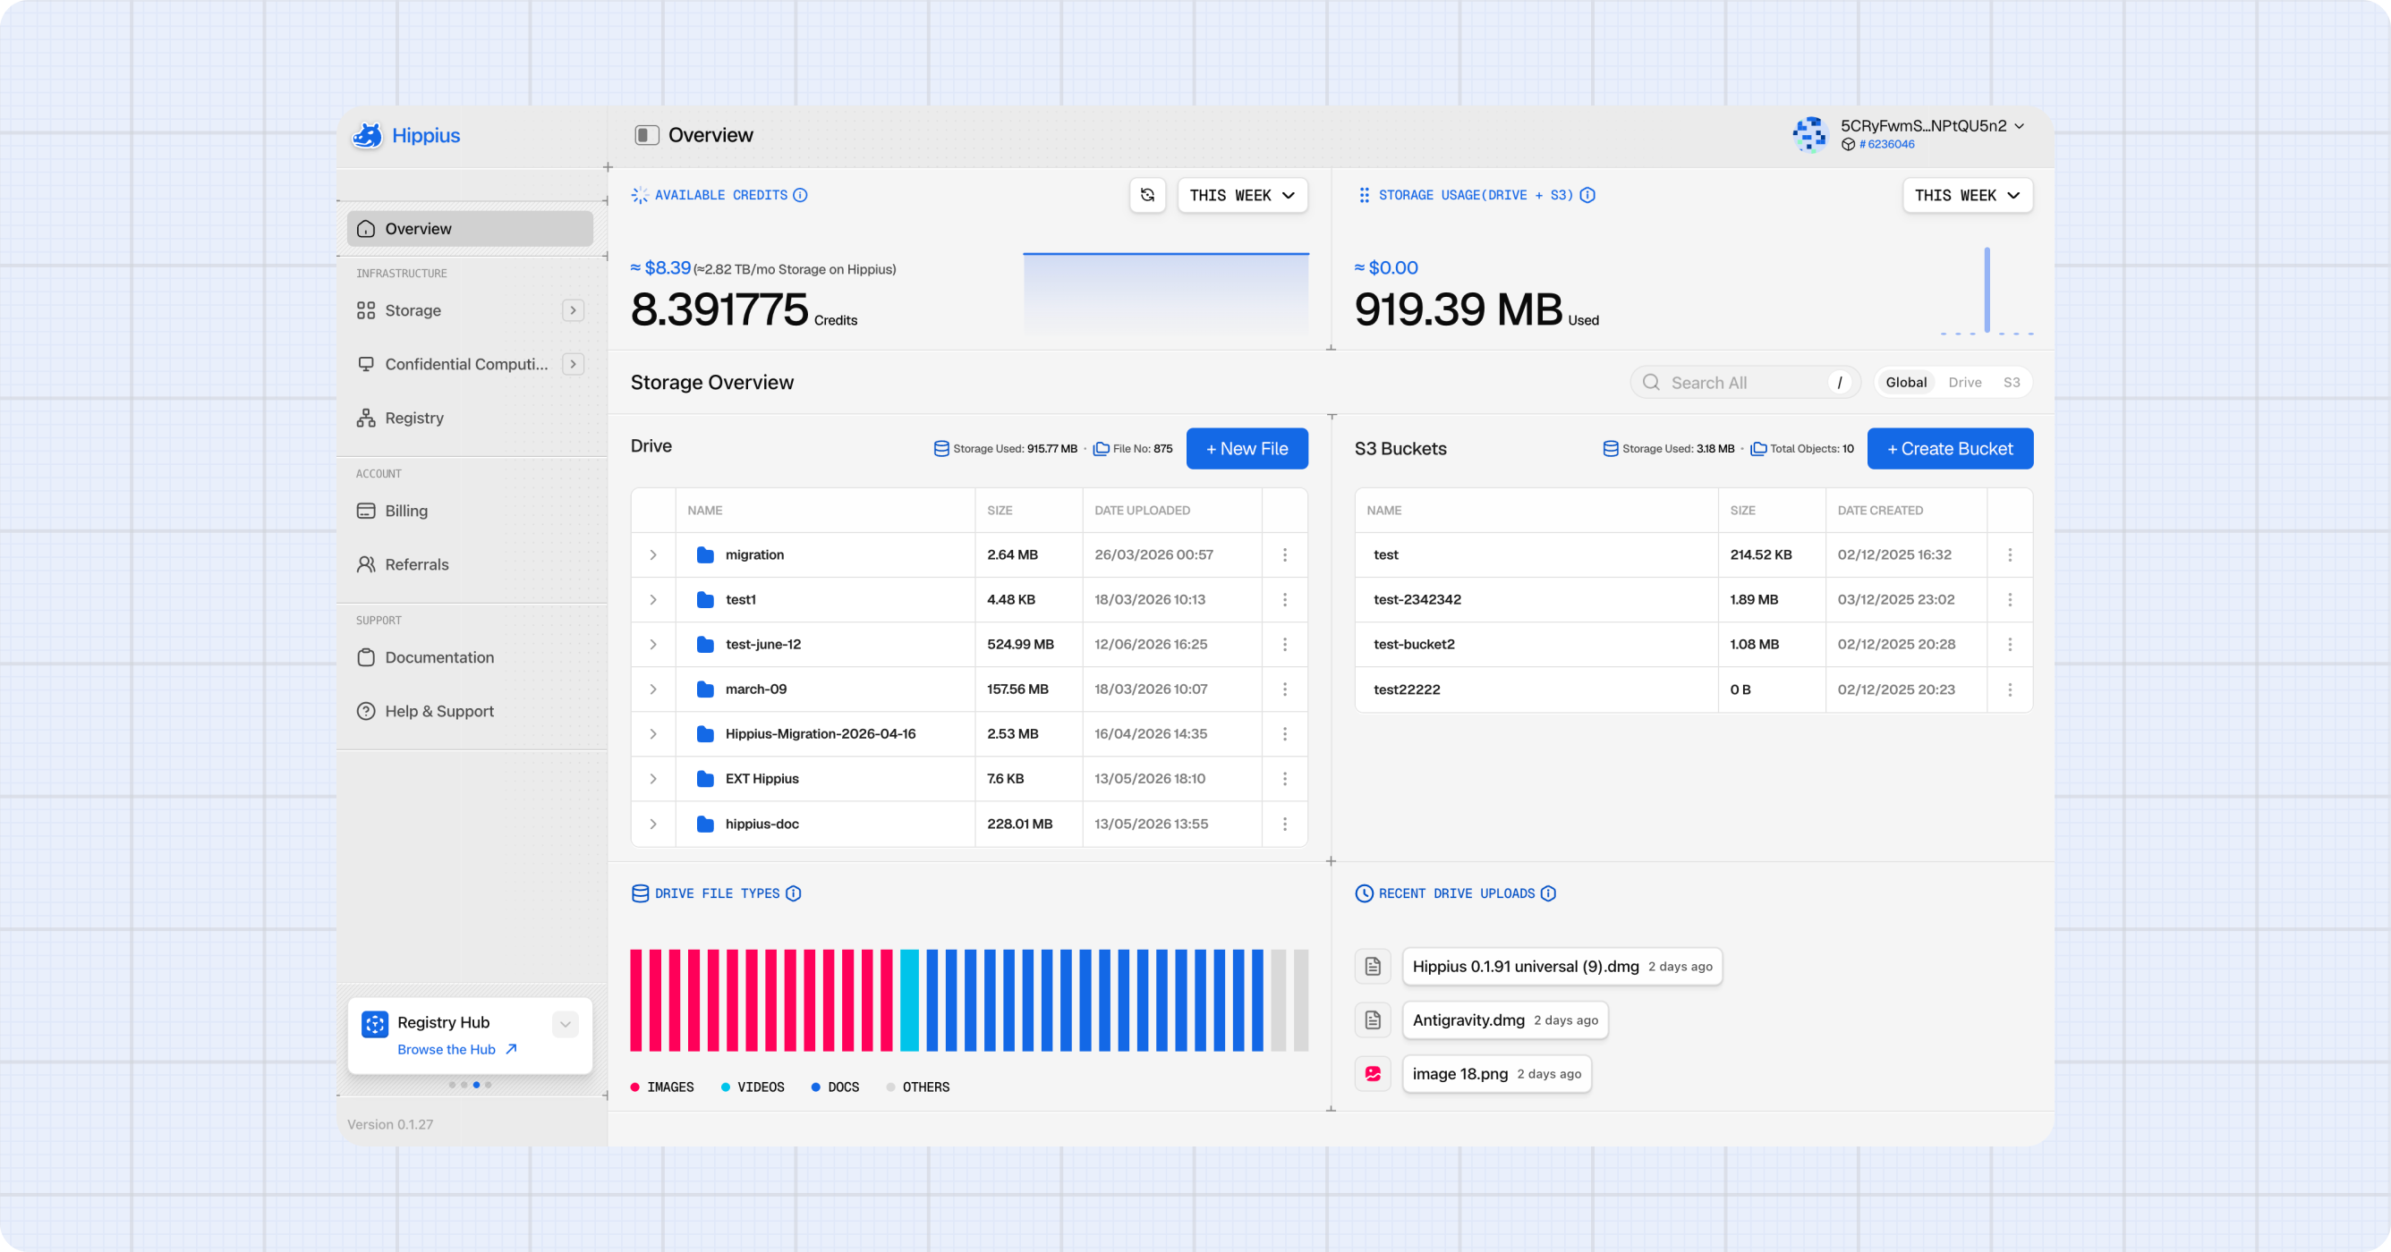
Task: Click the Storage Usage bar chart
Action: click(x=1987, y=291)
